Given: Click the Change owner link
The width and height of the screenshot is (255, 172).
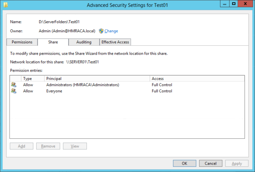Looking at the screenshot, I should (x=111, y=31).
